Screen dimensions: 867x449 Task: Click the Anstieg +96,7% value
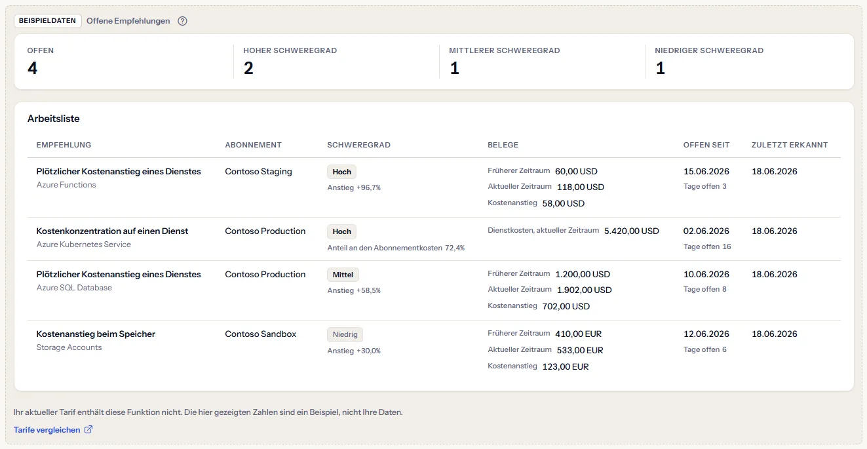coord(354,187)
